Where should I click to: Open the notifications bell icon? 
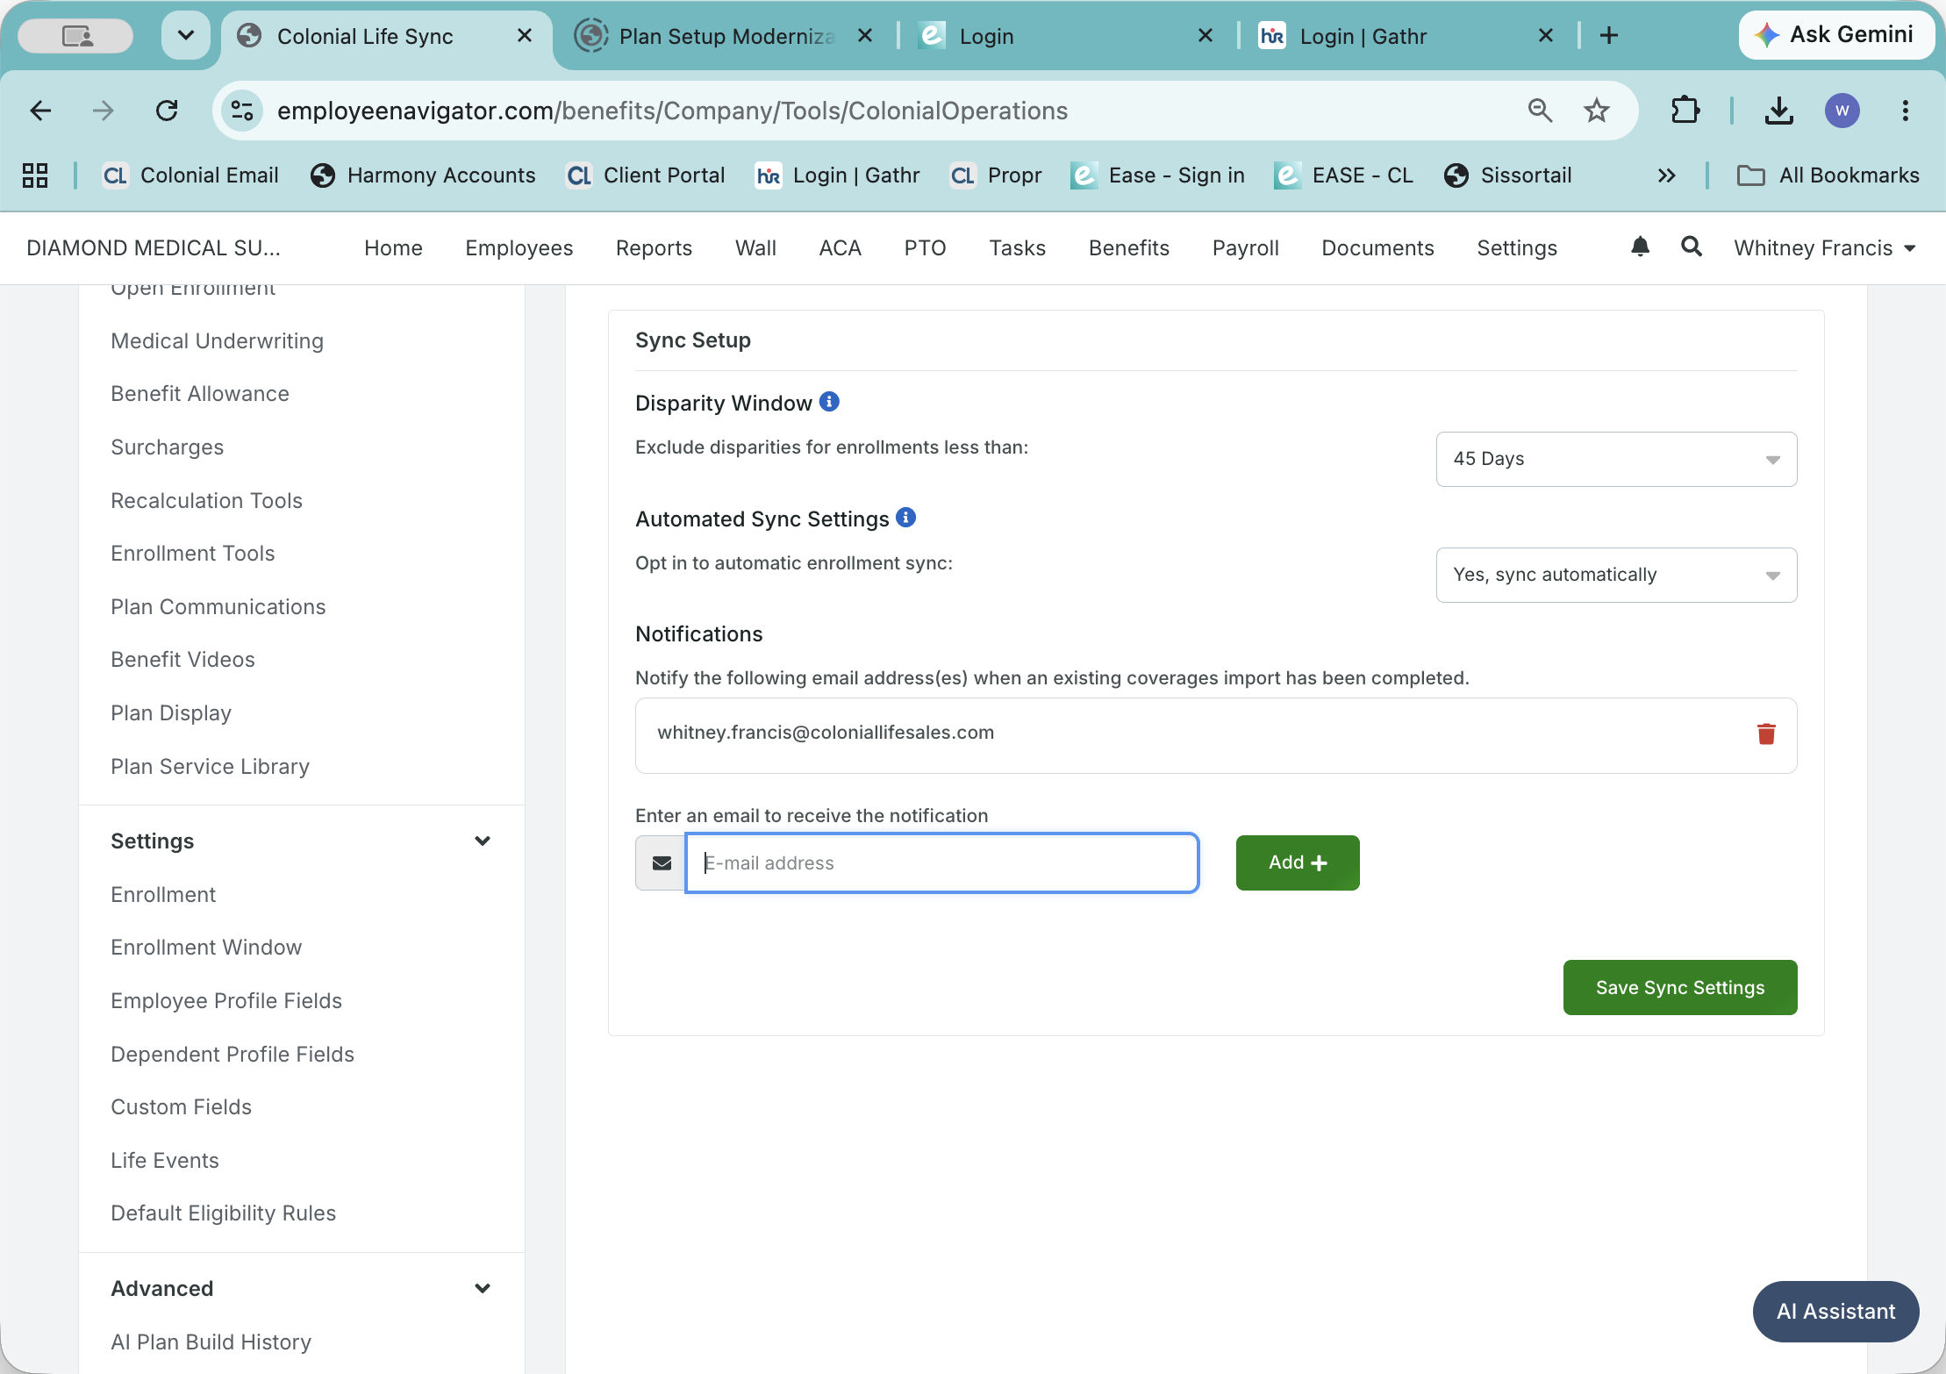point(1640,247)
